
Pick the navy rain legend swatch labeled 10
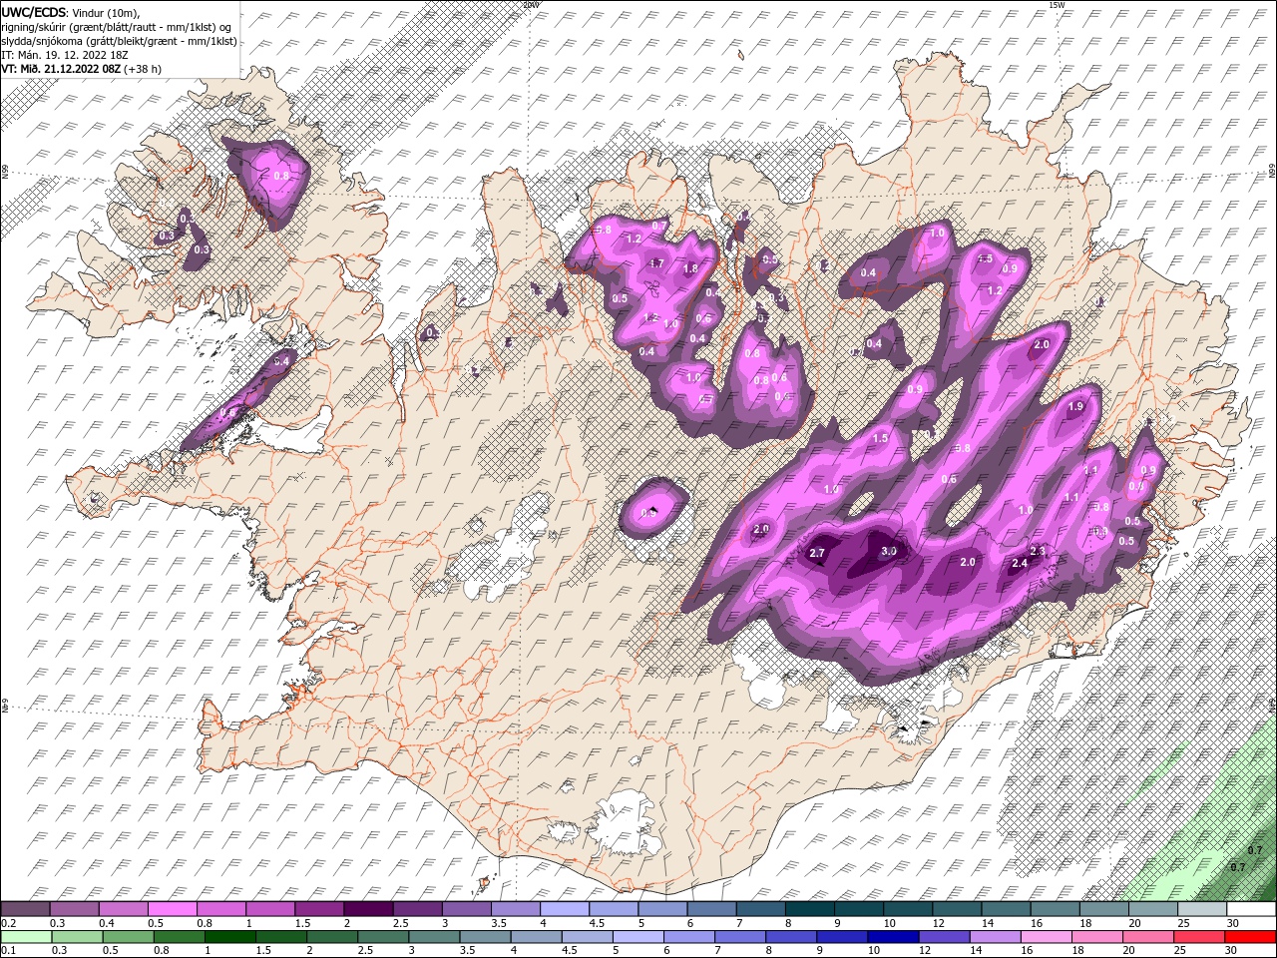(x=893, y=937)
